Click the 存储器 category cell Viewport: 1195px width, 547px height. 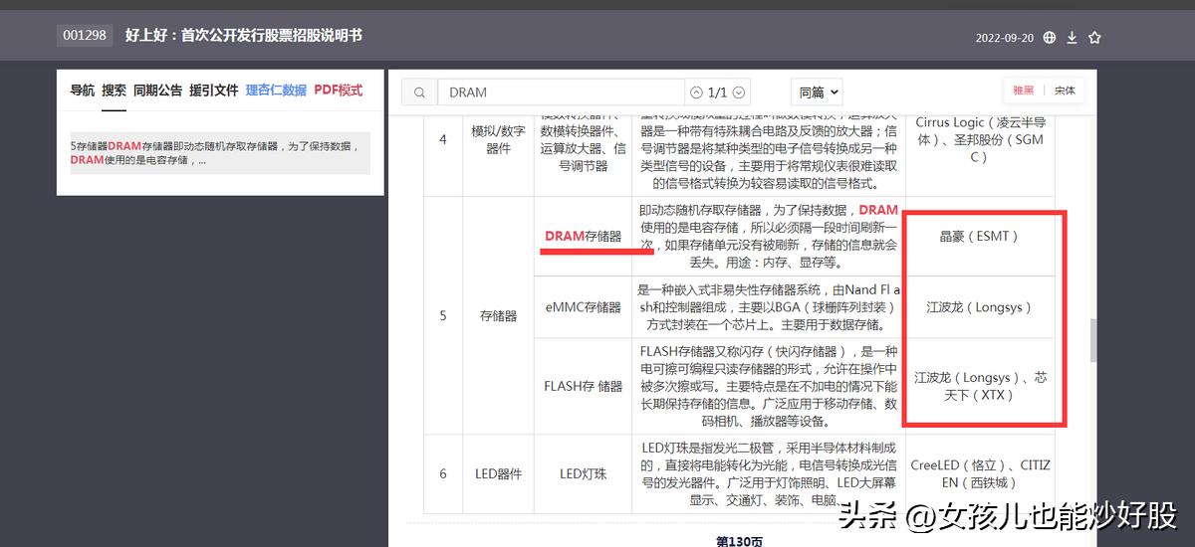pyautogui.click(x=498, y=315)
